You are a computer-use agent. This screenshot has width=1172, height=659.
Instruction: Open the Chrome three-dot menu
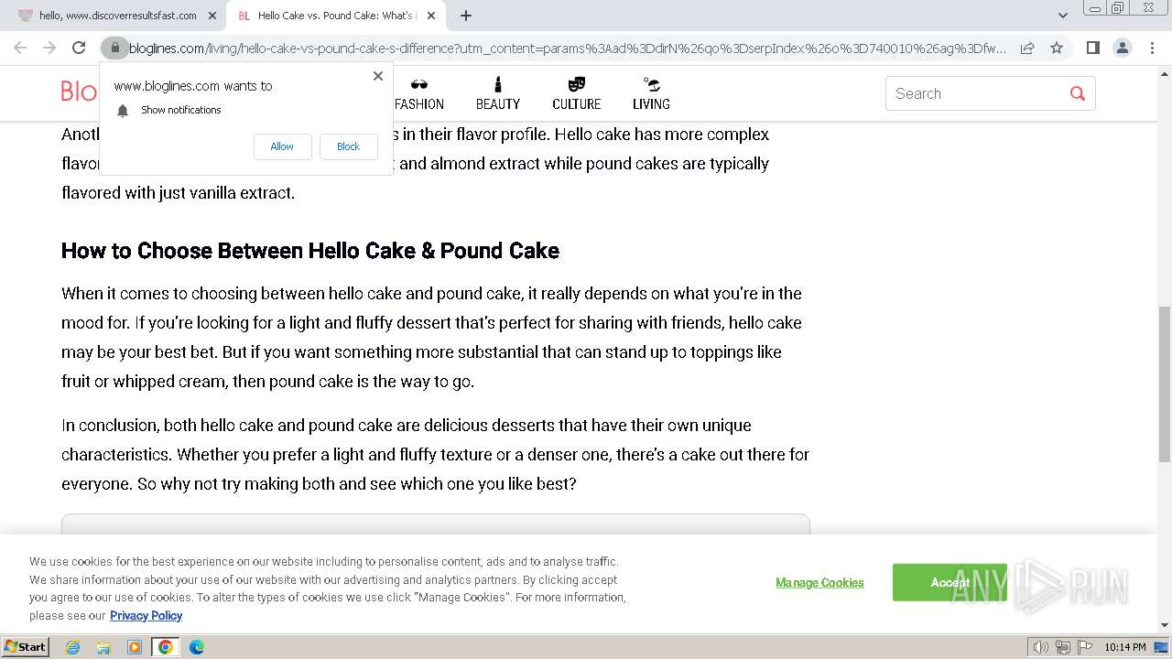pos(1151,48)
